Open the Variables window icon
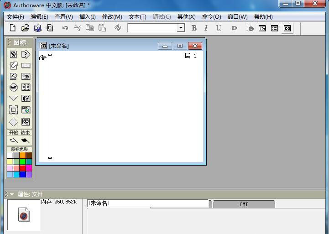Image resolution: width=329 pixels, height=234 pixels. 274,28
